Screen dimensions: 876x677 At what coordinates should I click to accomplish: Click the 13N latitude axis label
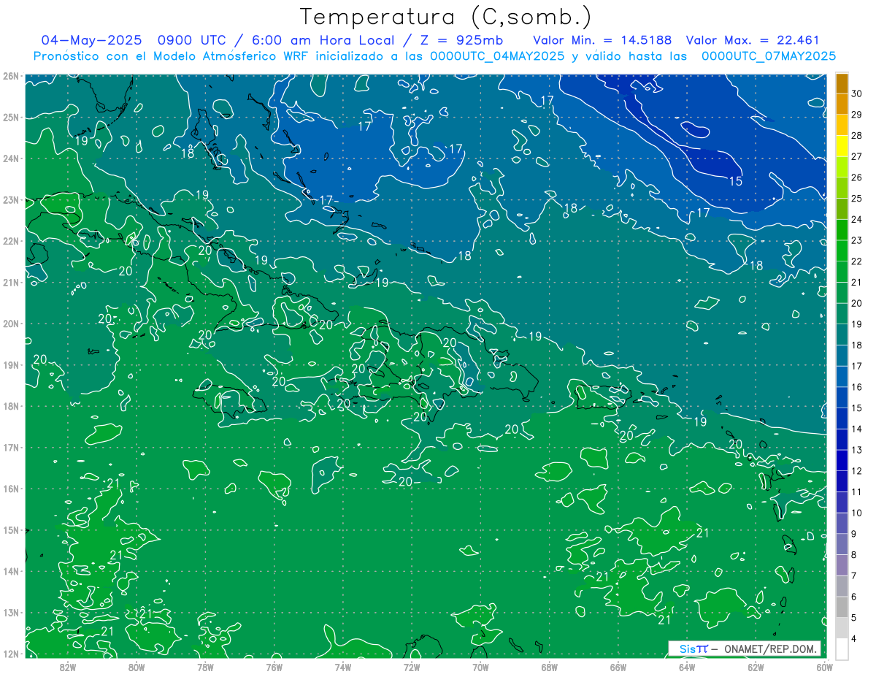tap(10, 612)
